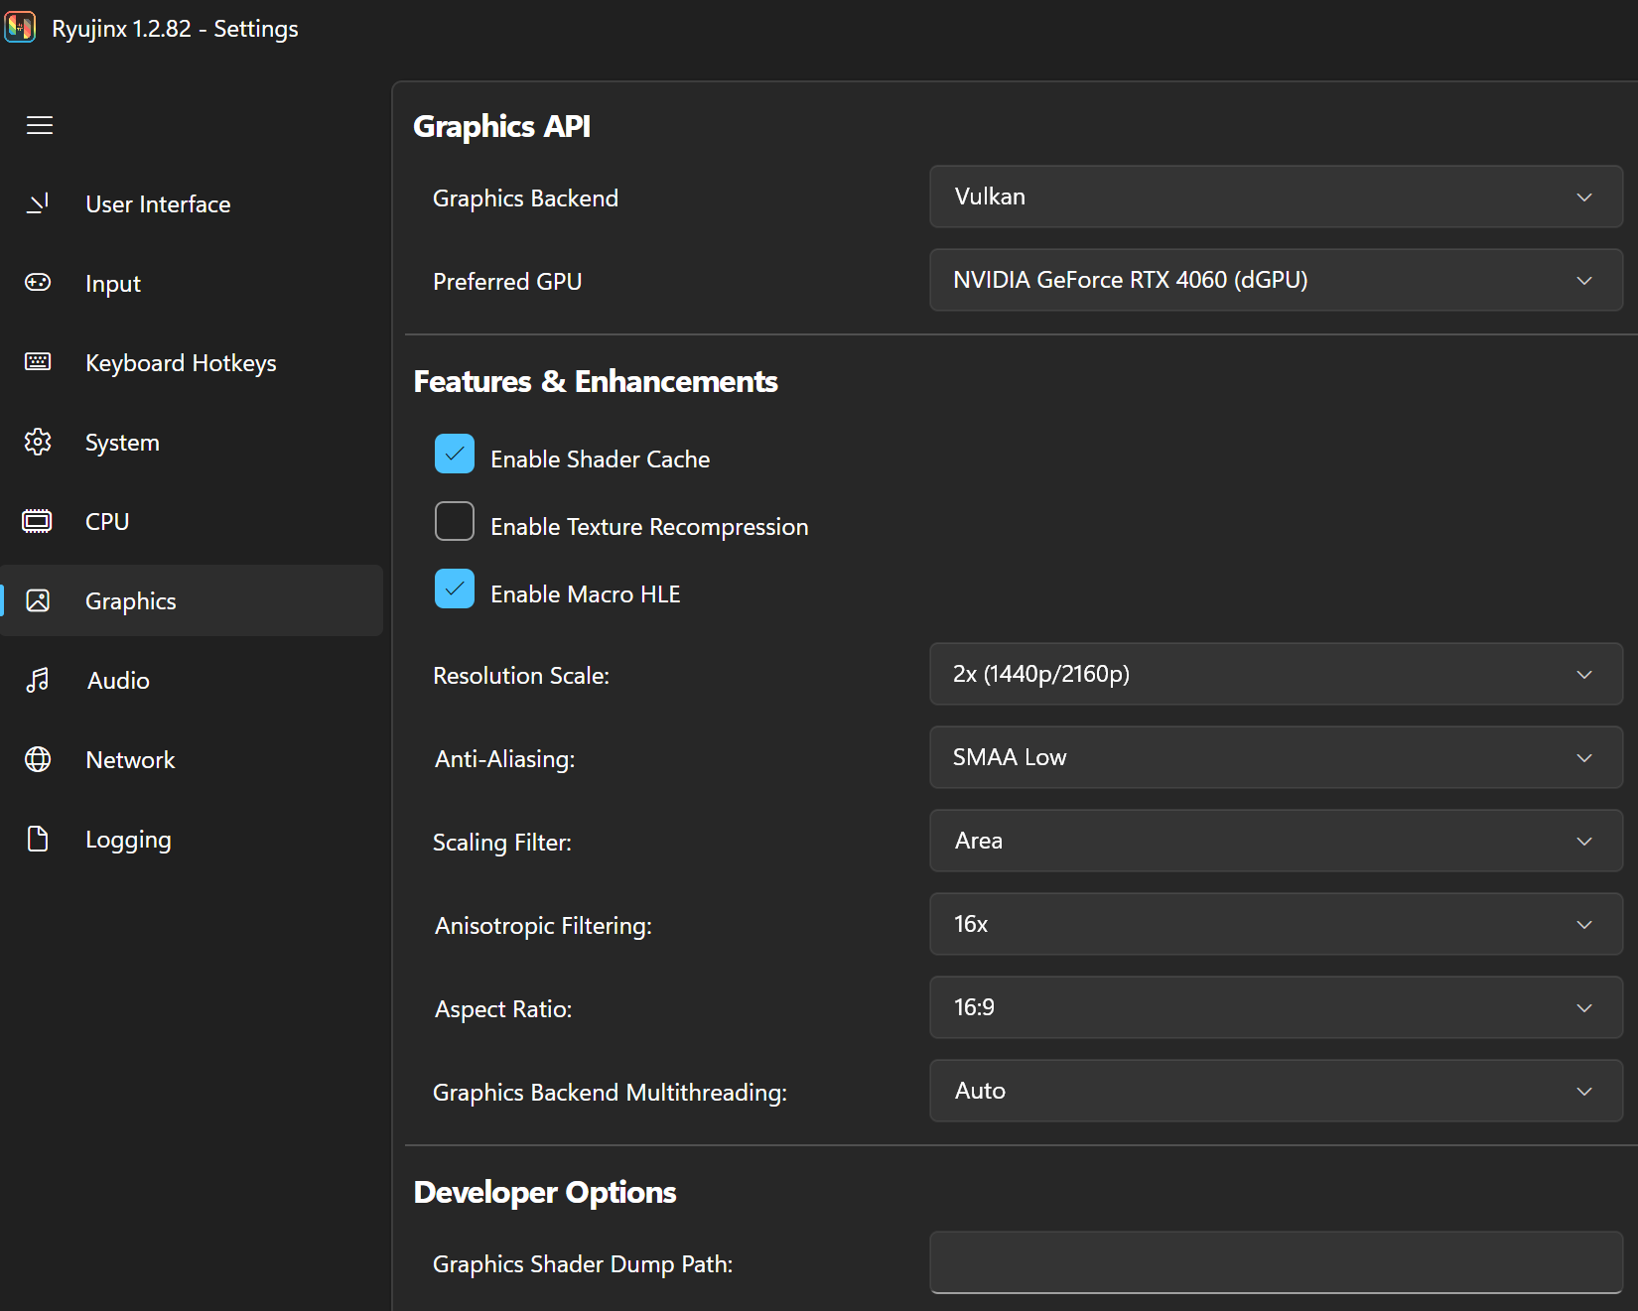Uncheck the Enable Macro HLE checkbox
Viewport: 1638px width, 1311px height.
click(x=455, y=590)
